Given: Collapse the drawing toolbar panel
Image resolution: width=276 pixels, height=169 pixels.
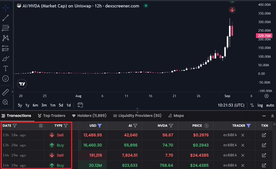Looking at the screenshot, I should pos(12,92).
